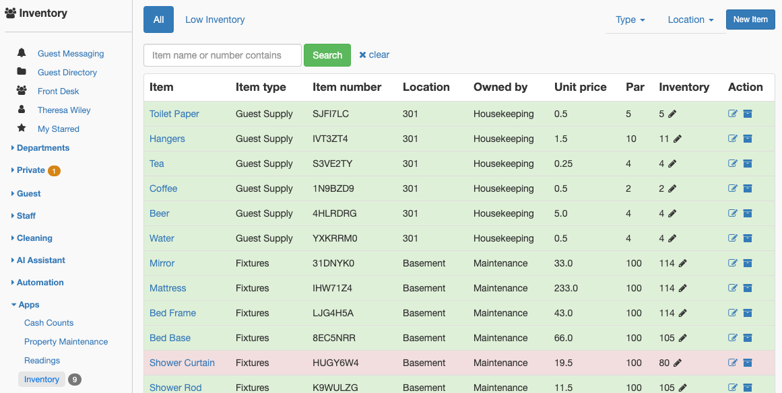Edit Tea inventory count with pencil icon
The image size is (782, 393).
click(x=672, y=164)
